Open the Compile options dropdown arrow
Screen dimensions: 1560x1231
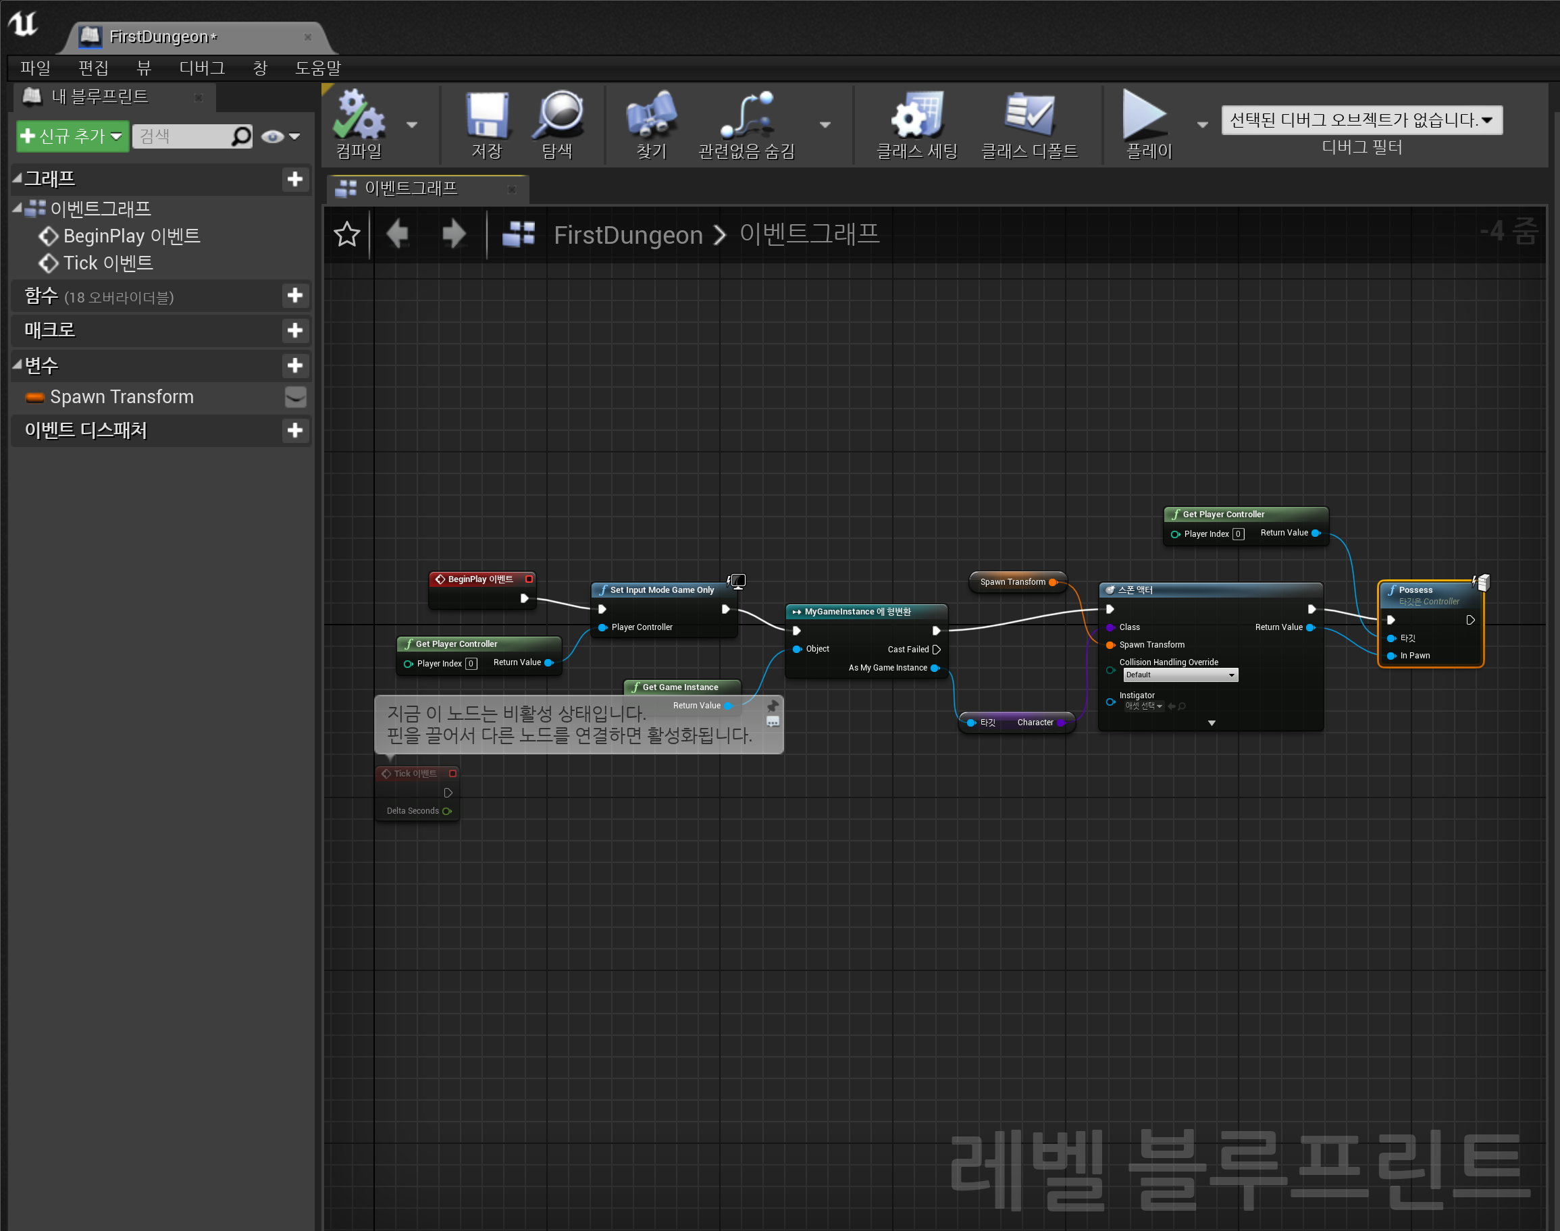(x=412, y=125)
